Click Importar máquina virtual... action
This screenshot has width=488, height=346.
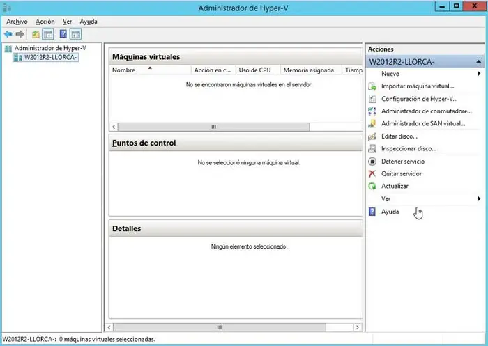(418, 86)
